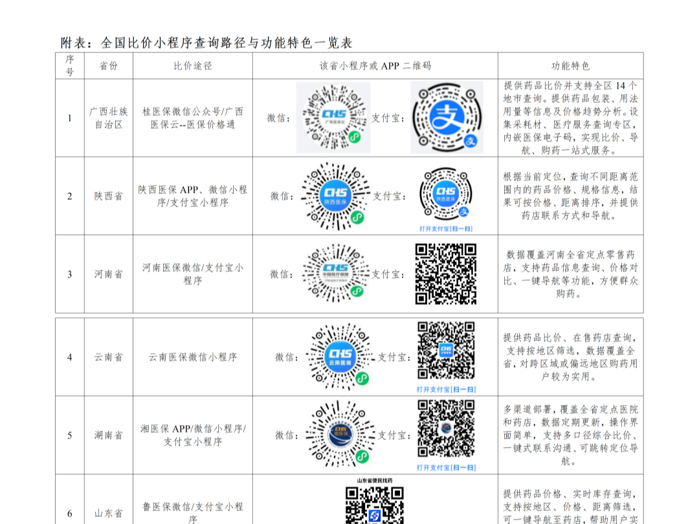The image size is (699, 524).
Task: Click the Shandong feature description text
Action: click(x=571, y=507)
